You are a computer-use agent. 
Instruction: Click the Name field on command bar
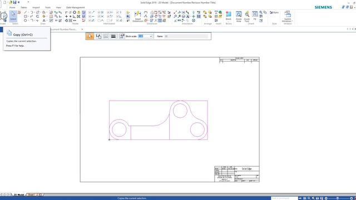point(186,36)
